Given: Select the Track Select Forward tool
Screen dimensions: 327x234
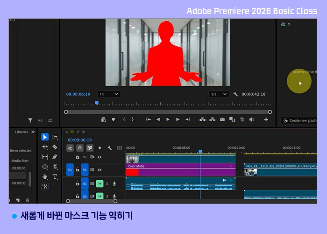Looking at the screenshot, I should (55, 137).
